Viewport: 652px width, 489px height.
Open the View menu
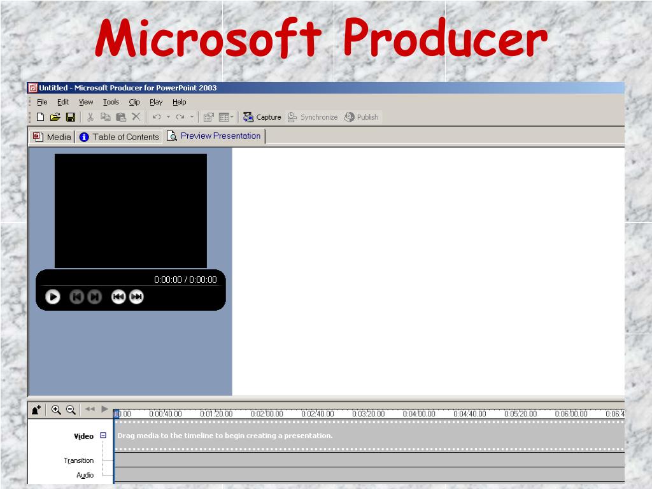[86, 102]
